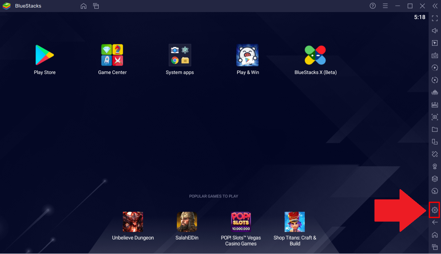The width and height of the screenshot is (441, 254).
Task: Open the Game Center app
Action: pyautogui.click(x=112, y=55)
